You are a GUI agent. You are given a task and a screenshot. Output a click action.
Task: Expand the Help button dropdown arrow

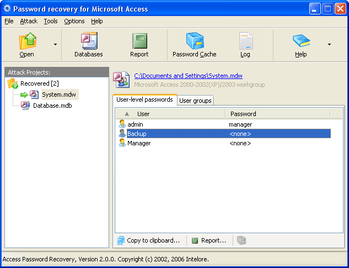pyautogui.click(x=329, y=44)
